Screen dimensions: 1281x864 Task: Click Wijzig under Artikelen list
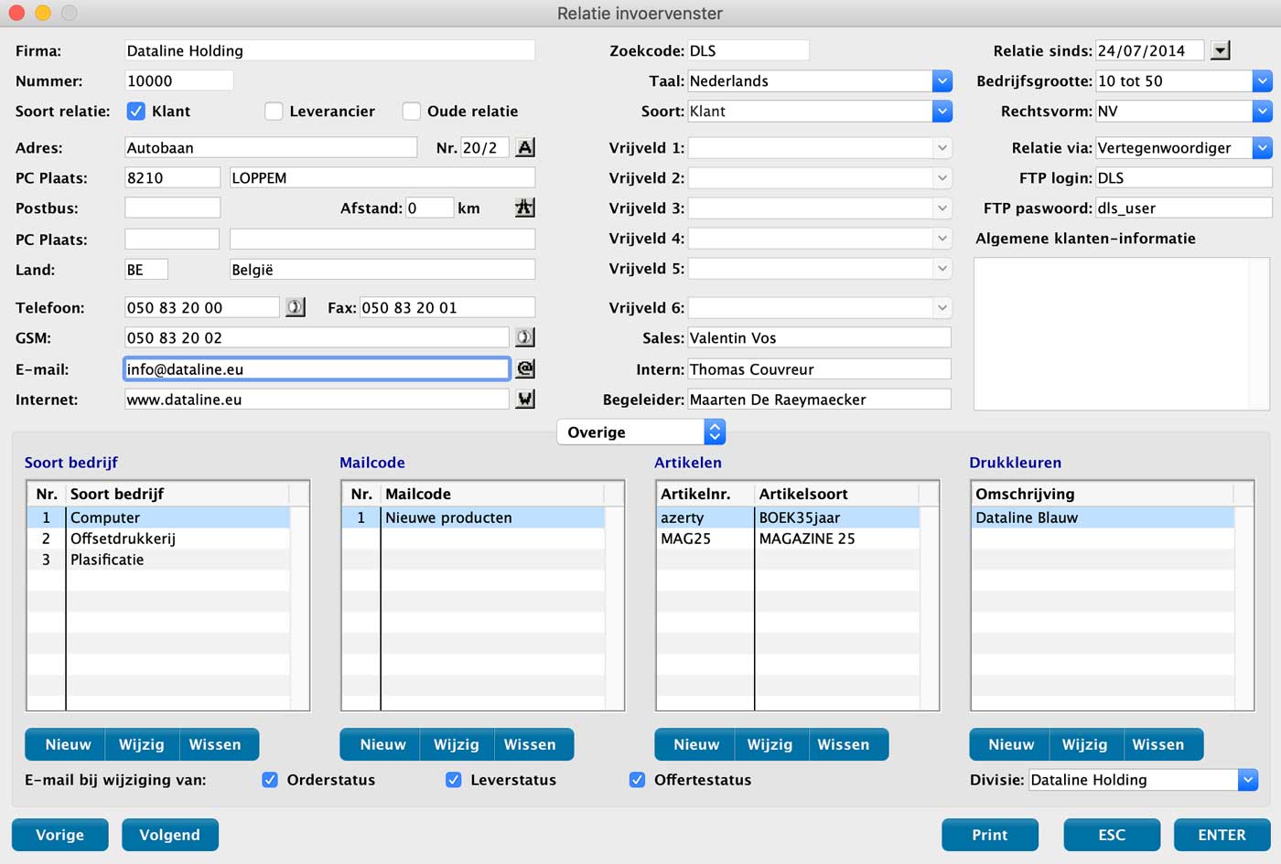[x=770, y=744]
